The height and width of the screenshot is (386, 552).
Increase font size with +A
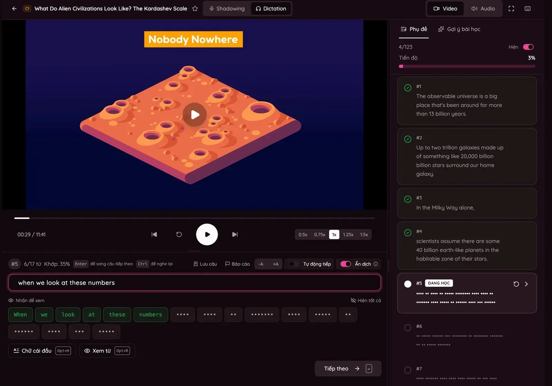click(275, 264)
